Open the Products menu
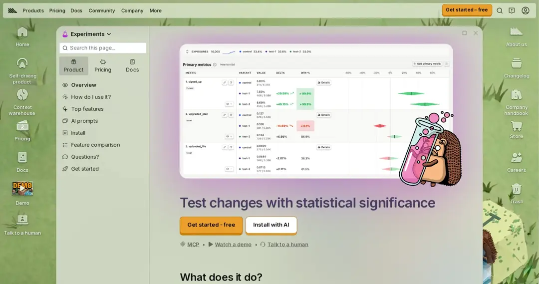539x284 pixels. click(x=33, y=10)
